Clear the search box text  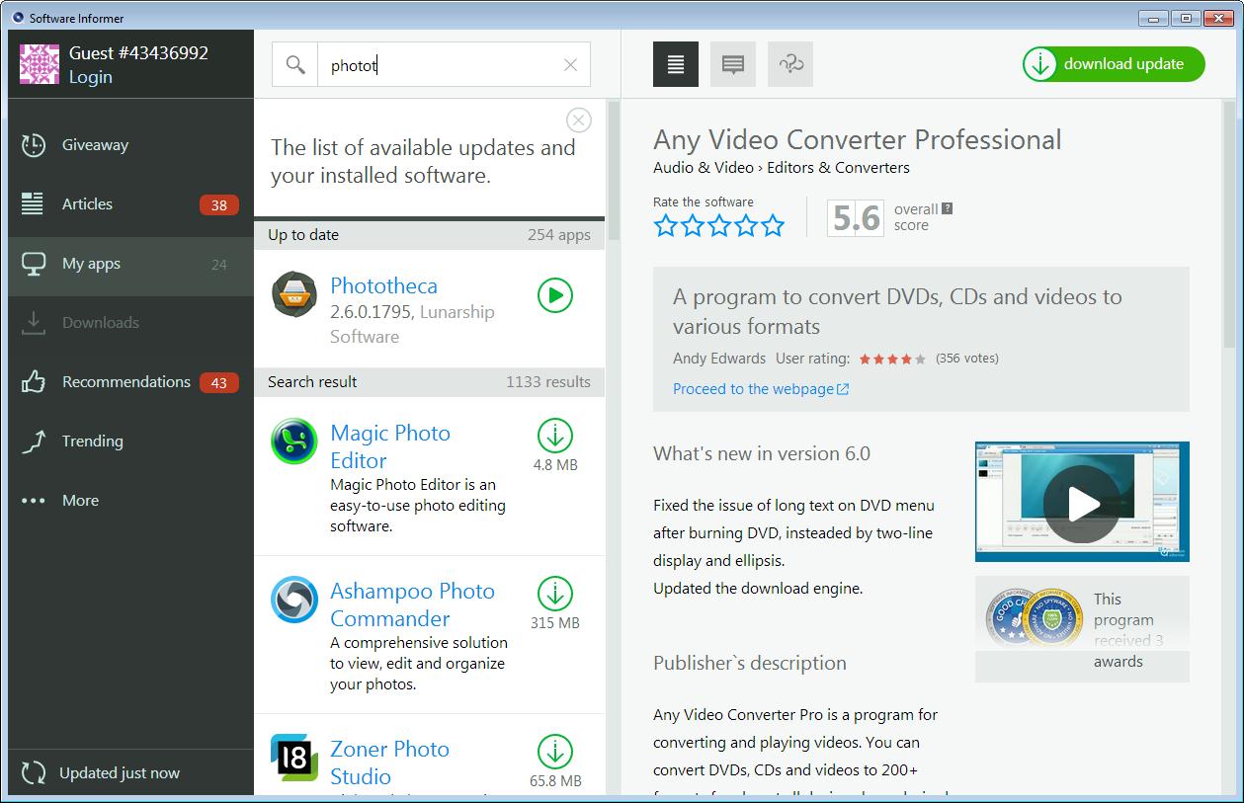(570, 65)
